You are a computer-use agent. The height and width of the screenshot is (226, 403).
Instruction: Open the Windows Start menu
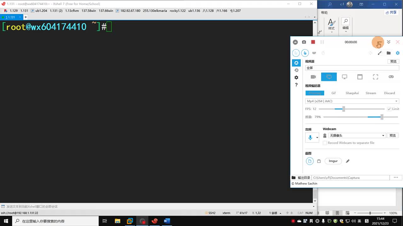click(x=6, y=221)
